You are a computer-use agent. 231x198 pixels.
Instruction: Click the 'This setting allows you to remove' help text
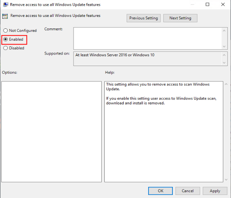click(157, 87)
